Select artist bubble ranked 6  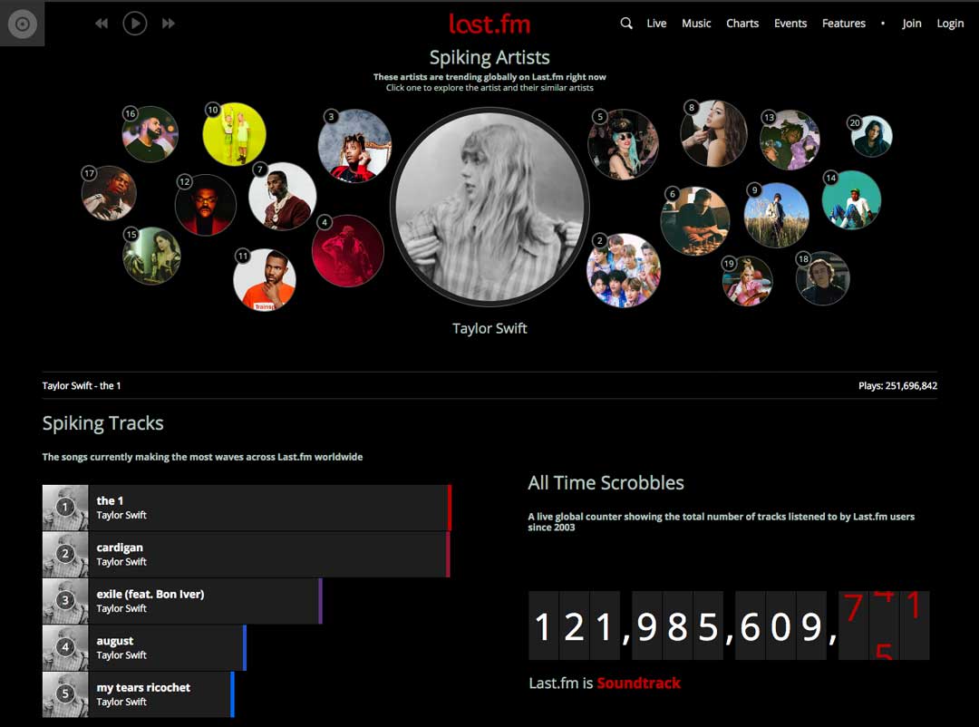(x=695, y=221)
